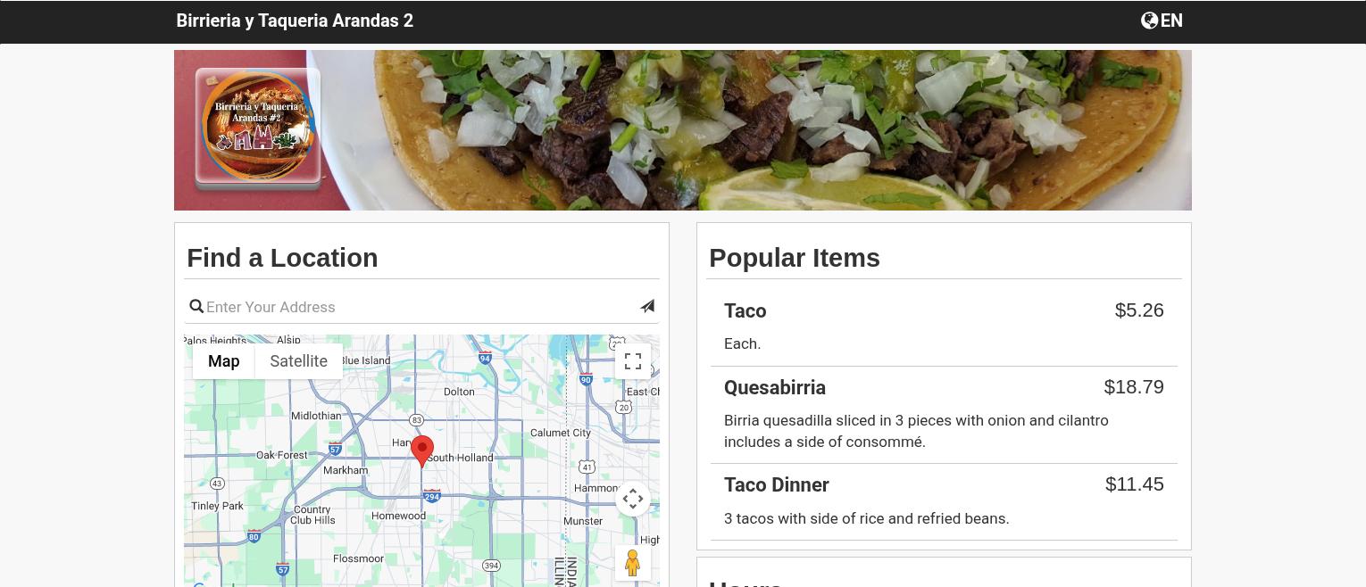Switch map to Satellite view
Screen dimensions: 1366x587
coord(298,361)
